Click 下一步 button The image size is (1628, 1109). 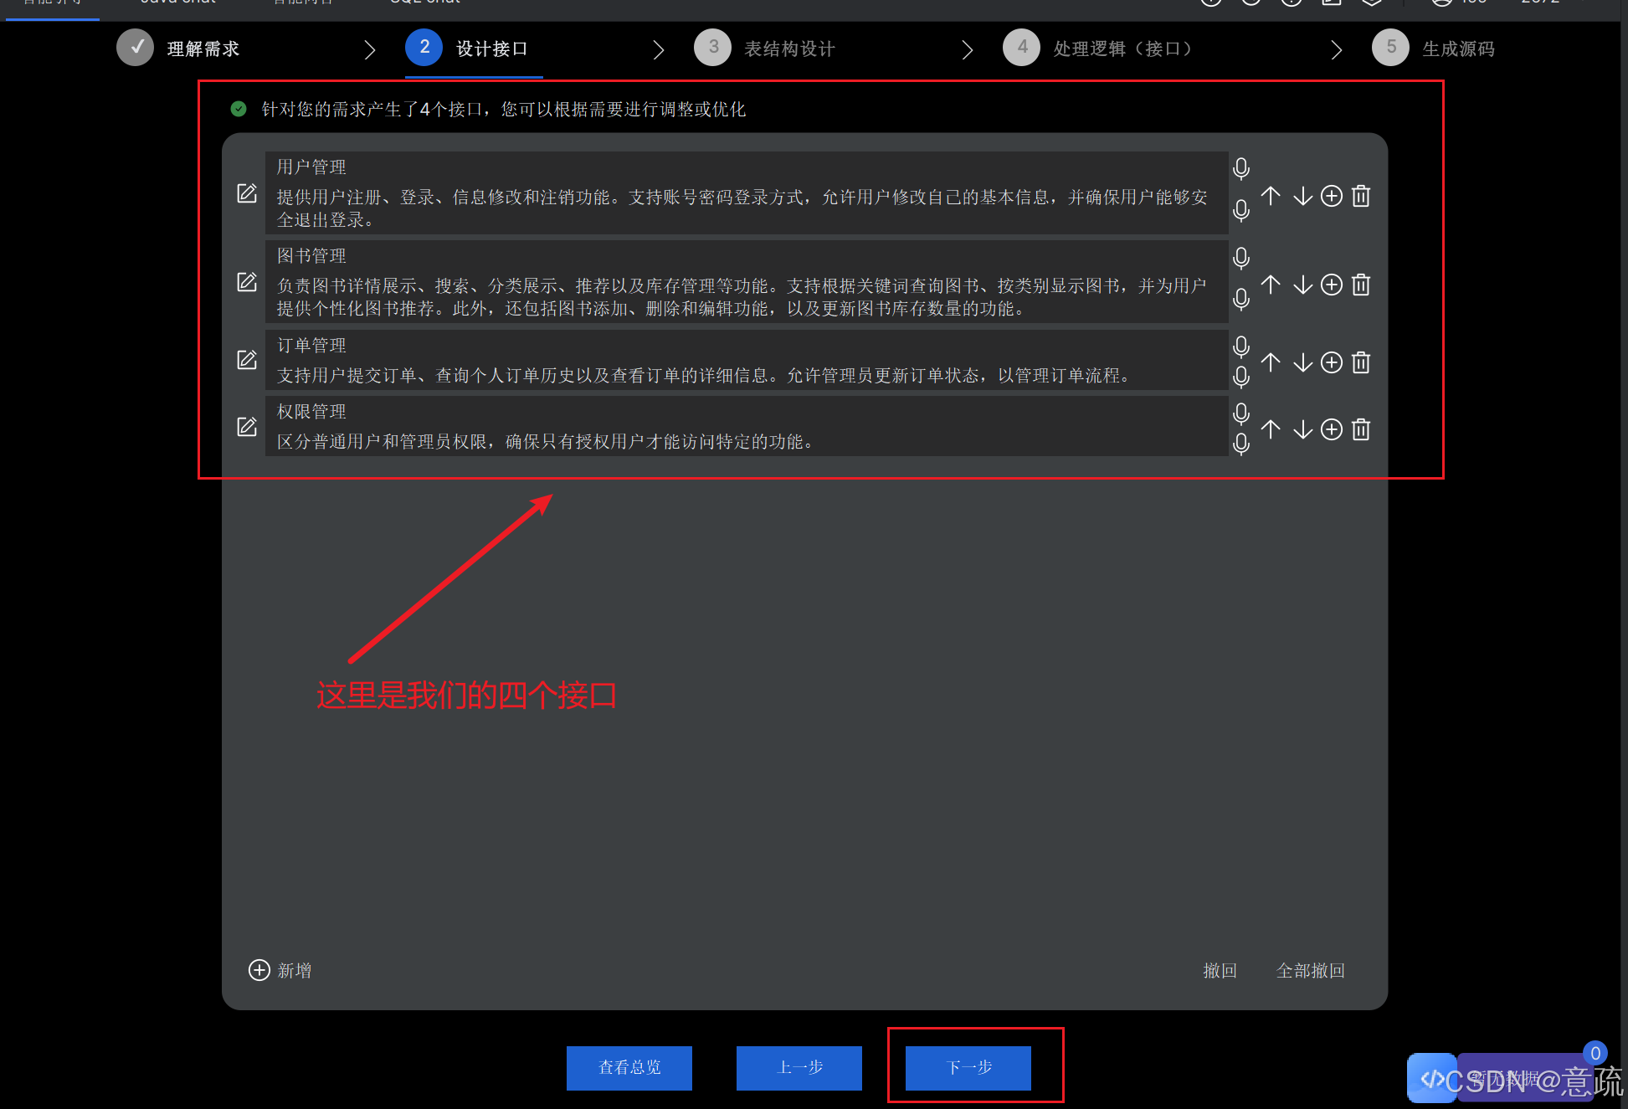point(968,1067)
